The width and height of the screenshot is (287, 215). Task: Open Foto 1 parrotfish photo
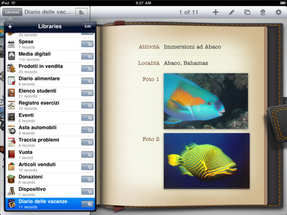206,101
